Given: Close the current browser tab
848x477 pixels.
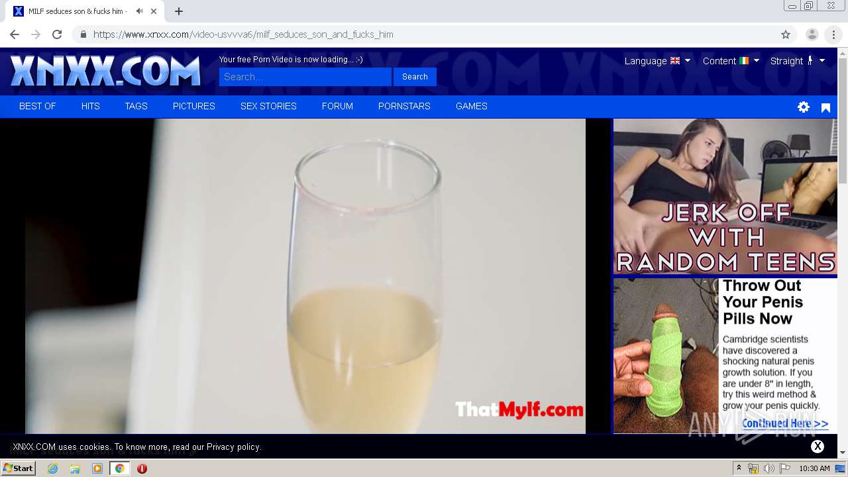Looking at the screenshot, I should (x=154, y=11).
